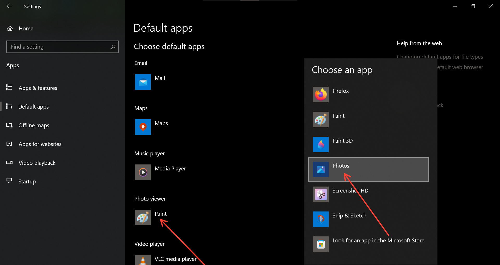The width and height of the screenshot is (500, 265).
Task: Click the Offline maps icon
Action: pyautogui.click(x=9, y=125)
